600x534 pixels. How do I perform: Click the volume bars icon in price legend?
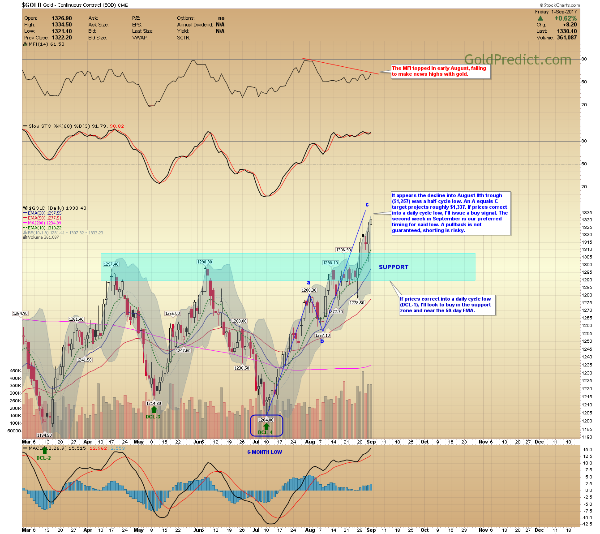[x=25, y=237]
